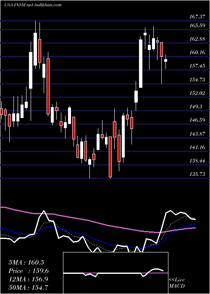Select the 138.44 price label
Screen dimensions: 210x294
197,161
